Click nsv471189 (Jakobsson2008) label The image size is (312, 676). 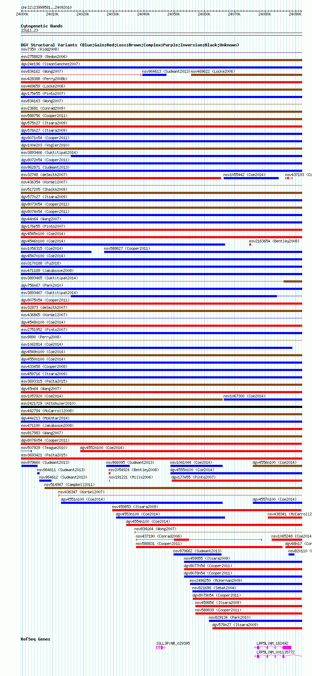(47, 271)
